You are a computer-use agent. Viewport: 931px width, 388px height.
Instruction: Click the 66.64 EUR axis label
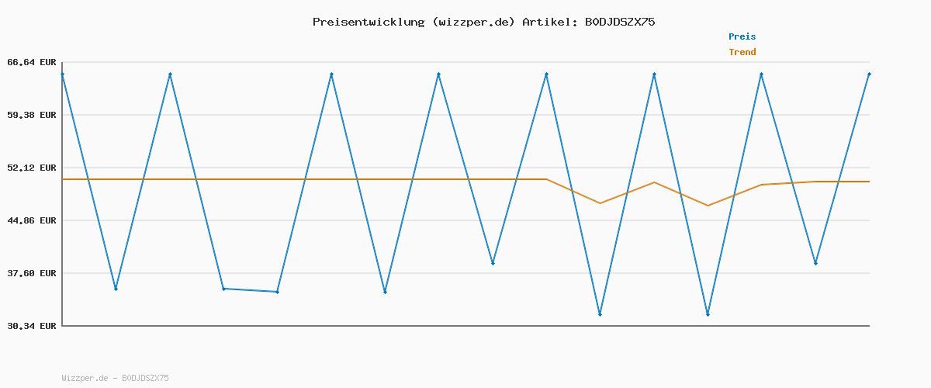click(32, 62)
